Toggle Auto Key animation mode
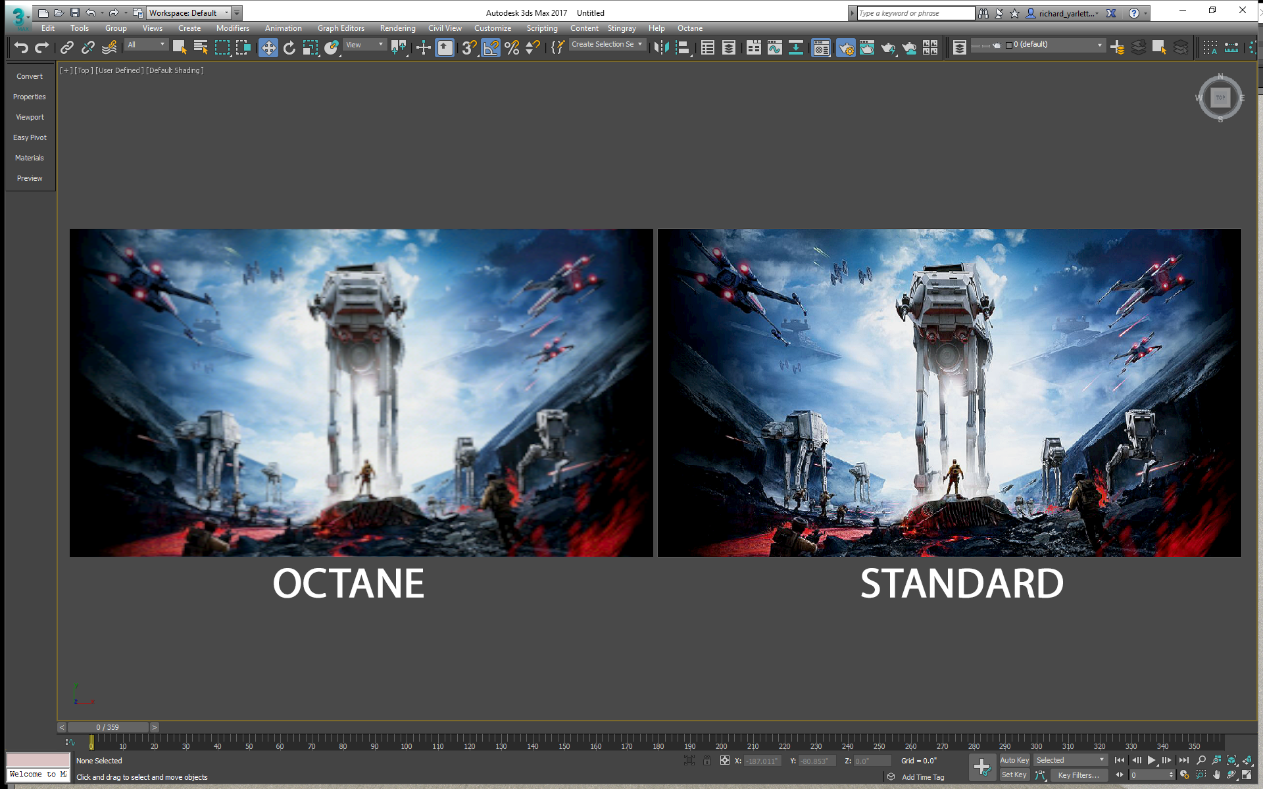The height and width of the screenshot is (789, 1263). coord(1014,760)
